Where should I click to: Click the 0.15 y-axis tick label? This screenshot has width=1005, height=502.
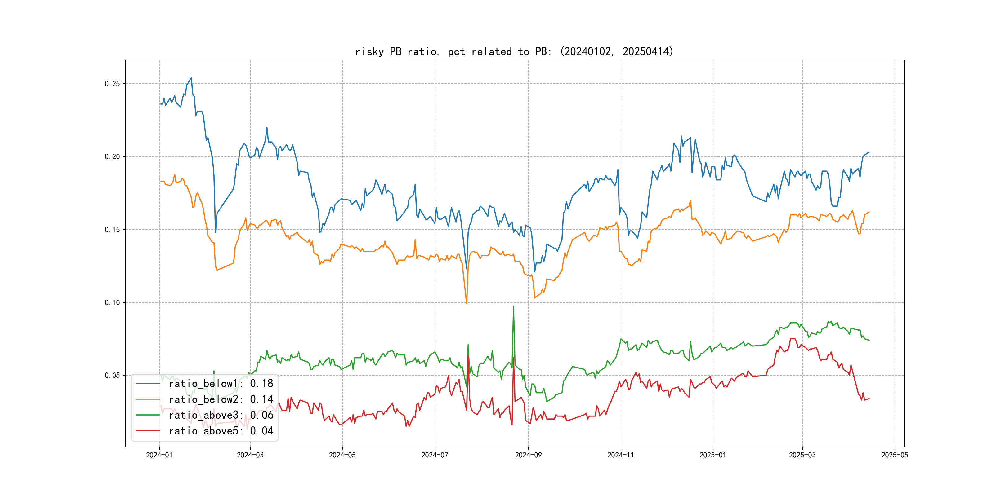pyautogui.click(x=112, y=230)
